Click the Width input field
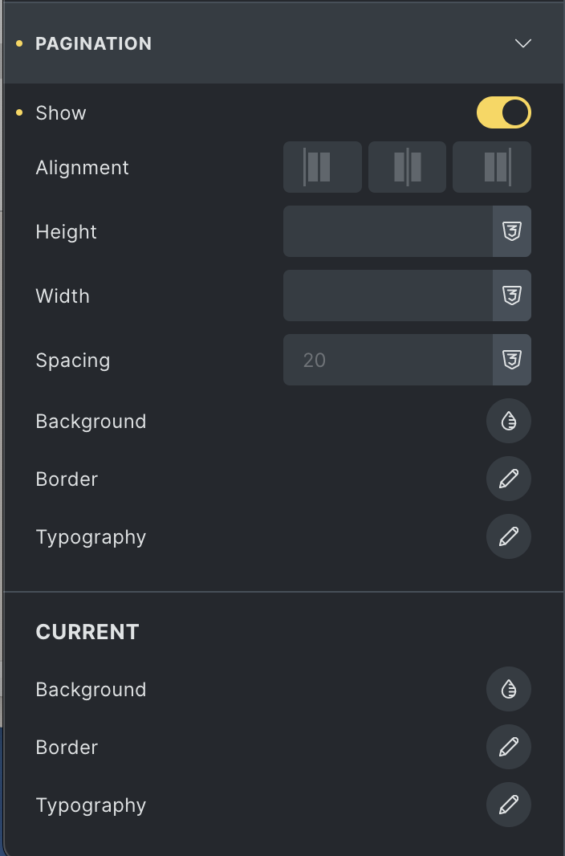Screen dimensions: 565x856 (388, 296)
